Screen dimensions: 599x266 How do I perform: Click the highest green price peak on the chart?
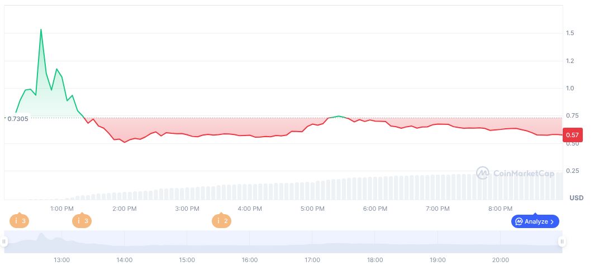(x=41, y=30)
